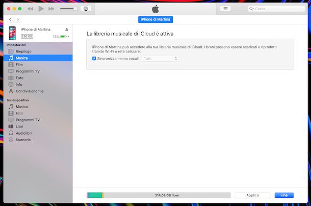Open the list view icon
Image resolution: width=311 pixels, height=206 pixels.
pyautogui.click(x=225, y=9)
